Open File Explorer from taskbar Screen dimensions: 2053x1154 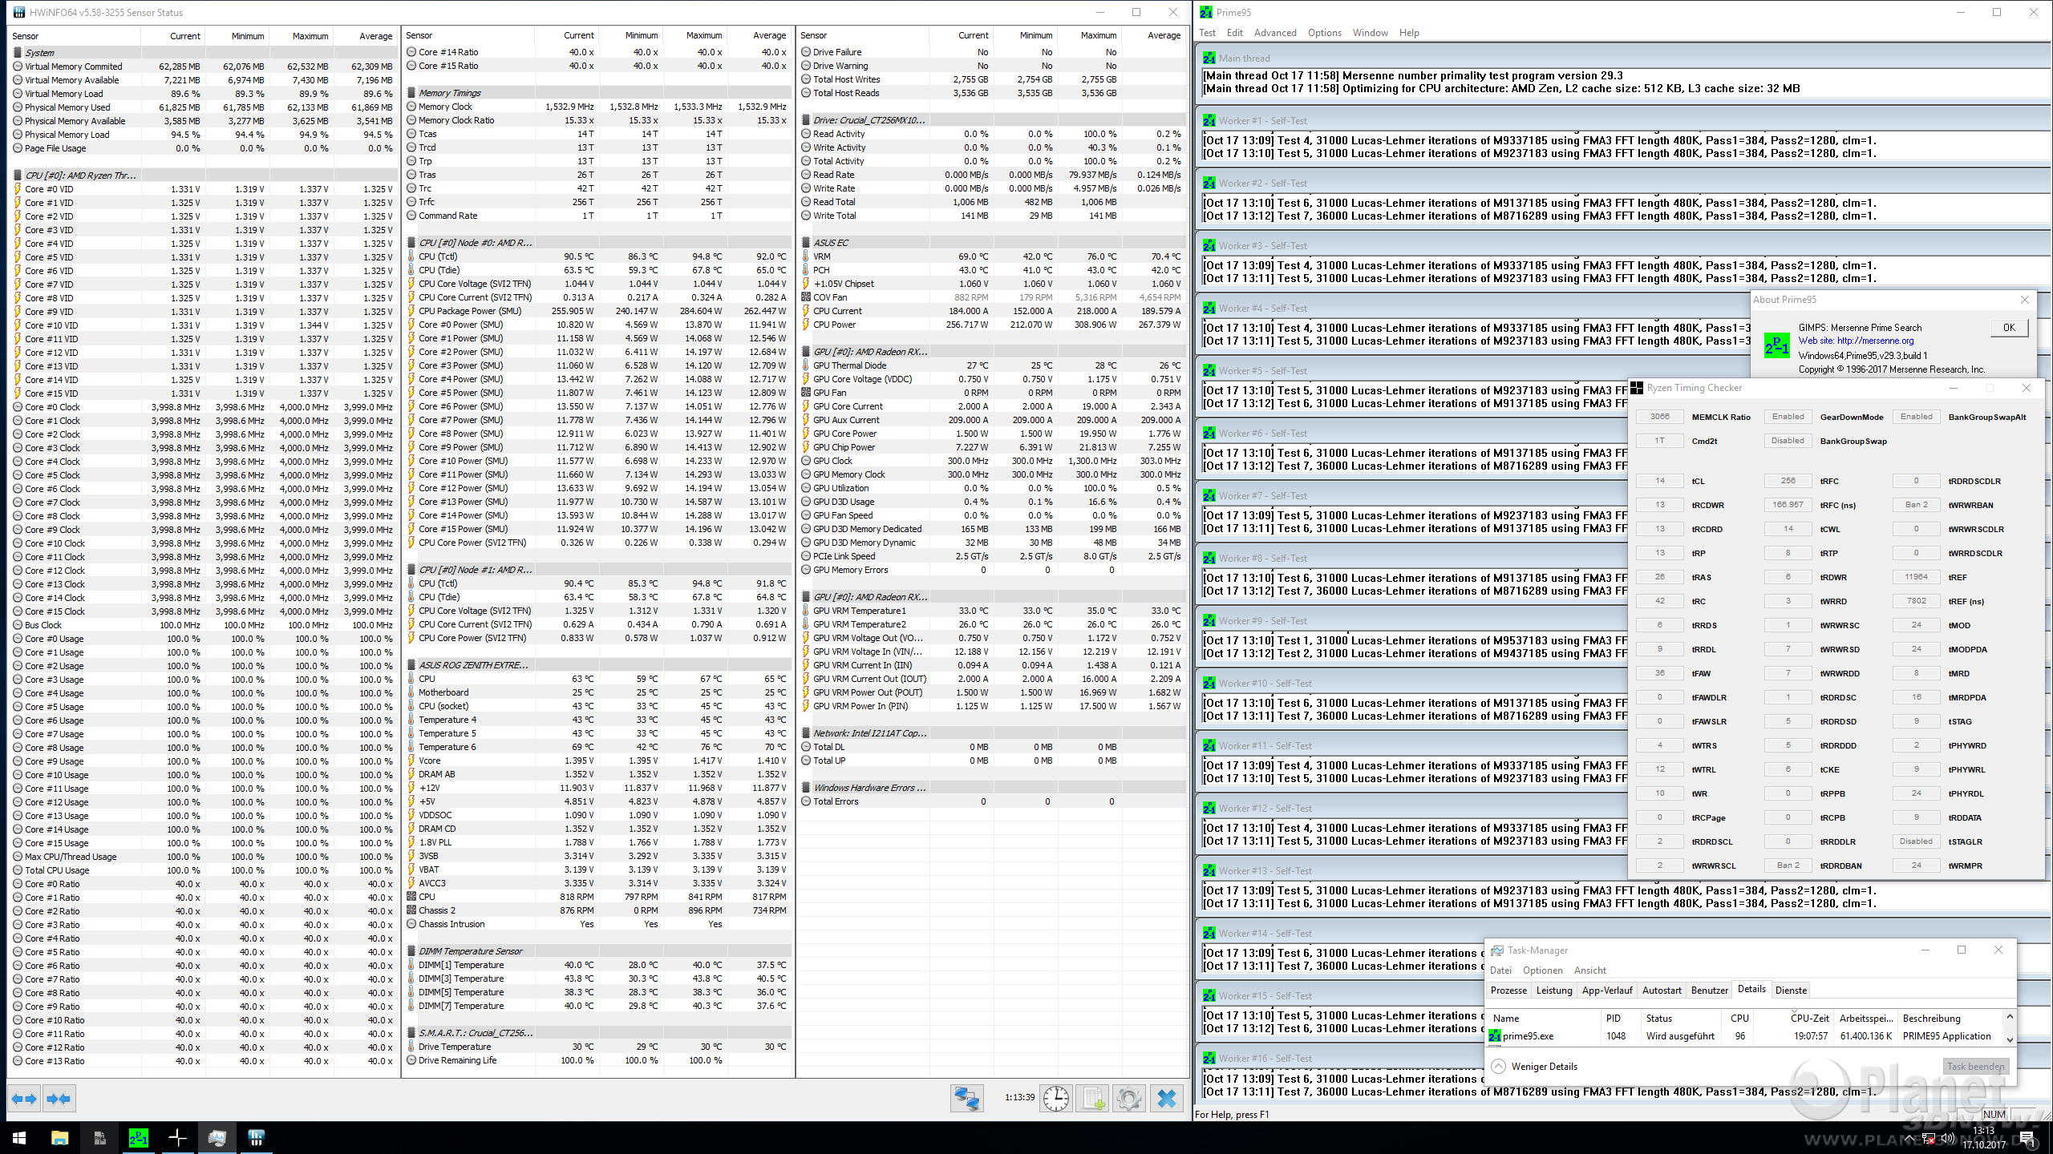pos(60,1137)
